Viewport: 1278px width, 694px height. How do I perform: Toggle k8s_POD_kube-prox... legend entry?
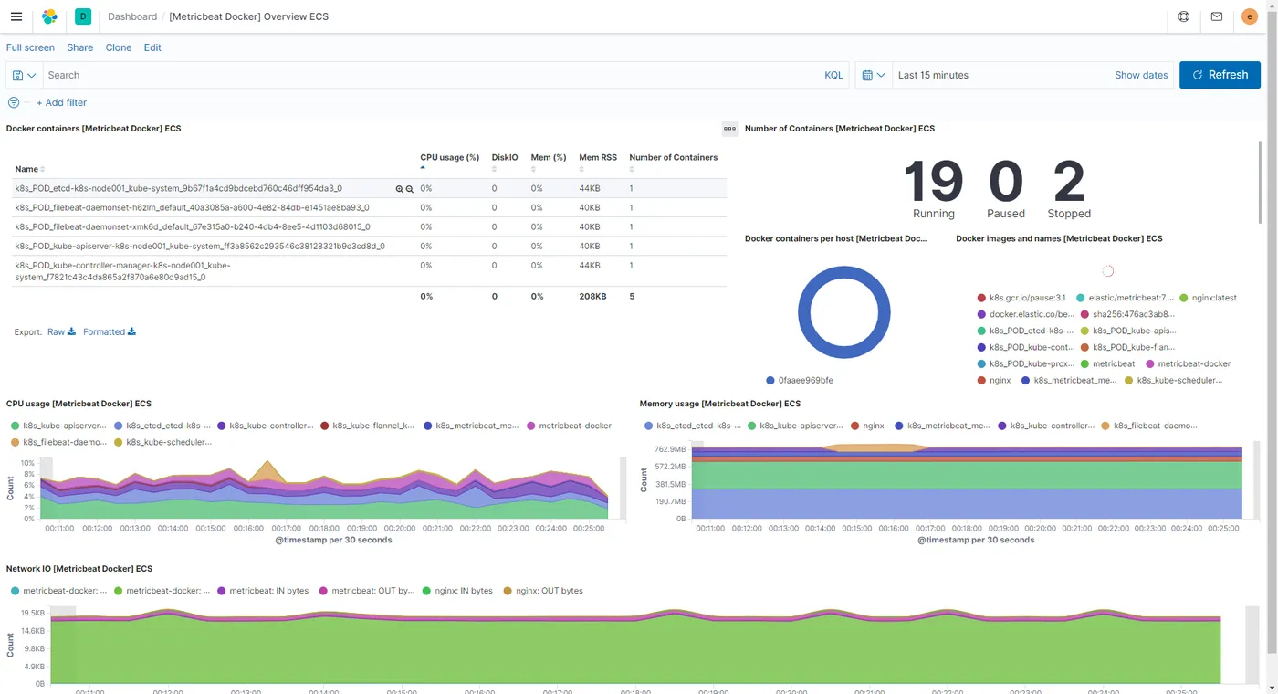click(x=1025, y=363)
